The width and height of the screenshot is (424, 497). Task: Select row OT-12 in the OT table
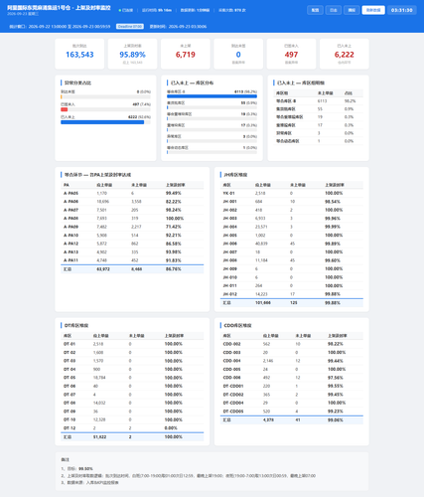click(x=132, y=428)
